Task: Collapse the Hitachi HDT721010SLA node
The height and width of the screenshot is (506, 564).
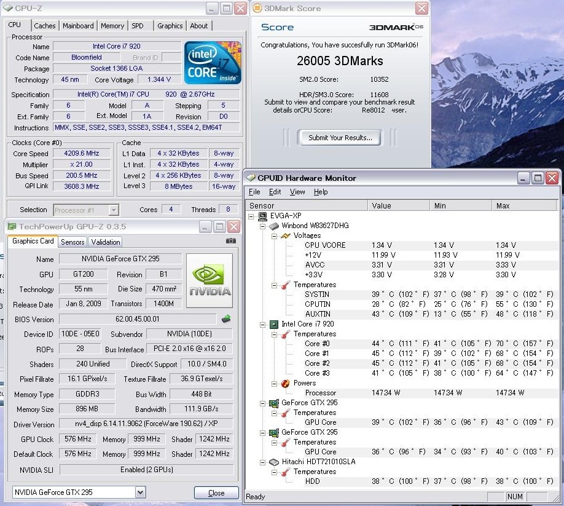Action: tap(262, 462)
